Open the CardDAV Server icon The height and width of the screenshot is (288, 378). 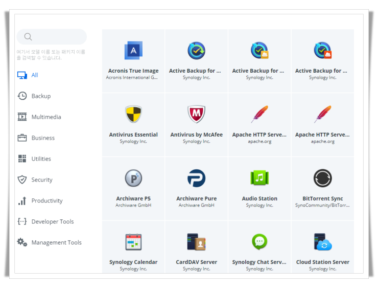coord(197,242)
